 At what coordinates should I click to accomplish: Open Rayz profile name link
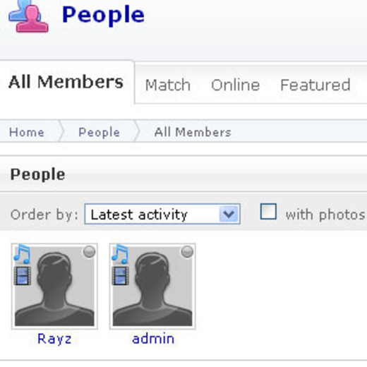[x=54, y=339]
